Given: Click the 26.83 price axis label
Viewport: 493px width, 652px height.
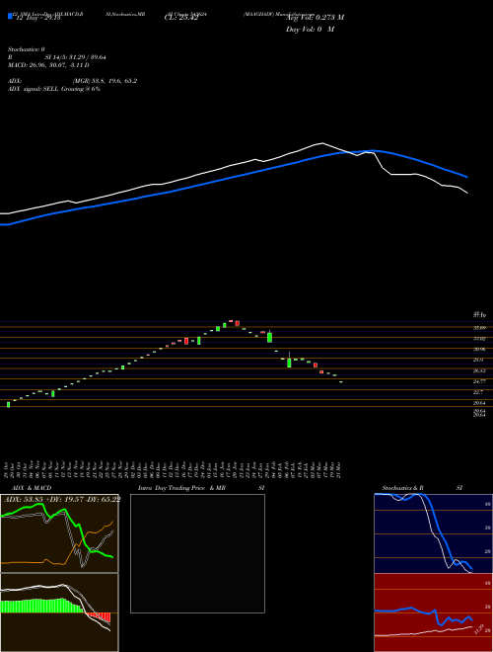Looking at the screenshot, I should coord(480,370).
